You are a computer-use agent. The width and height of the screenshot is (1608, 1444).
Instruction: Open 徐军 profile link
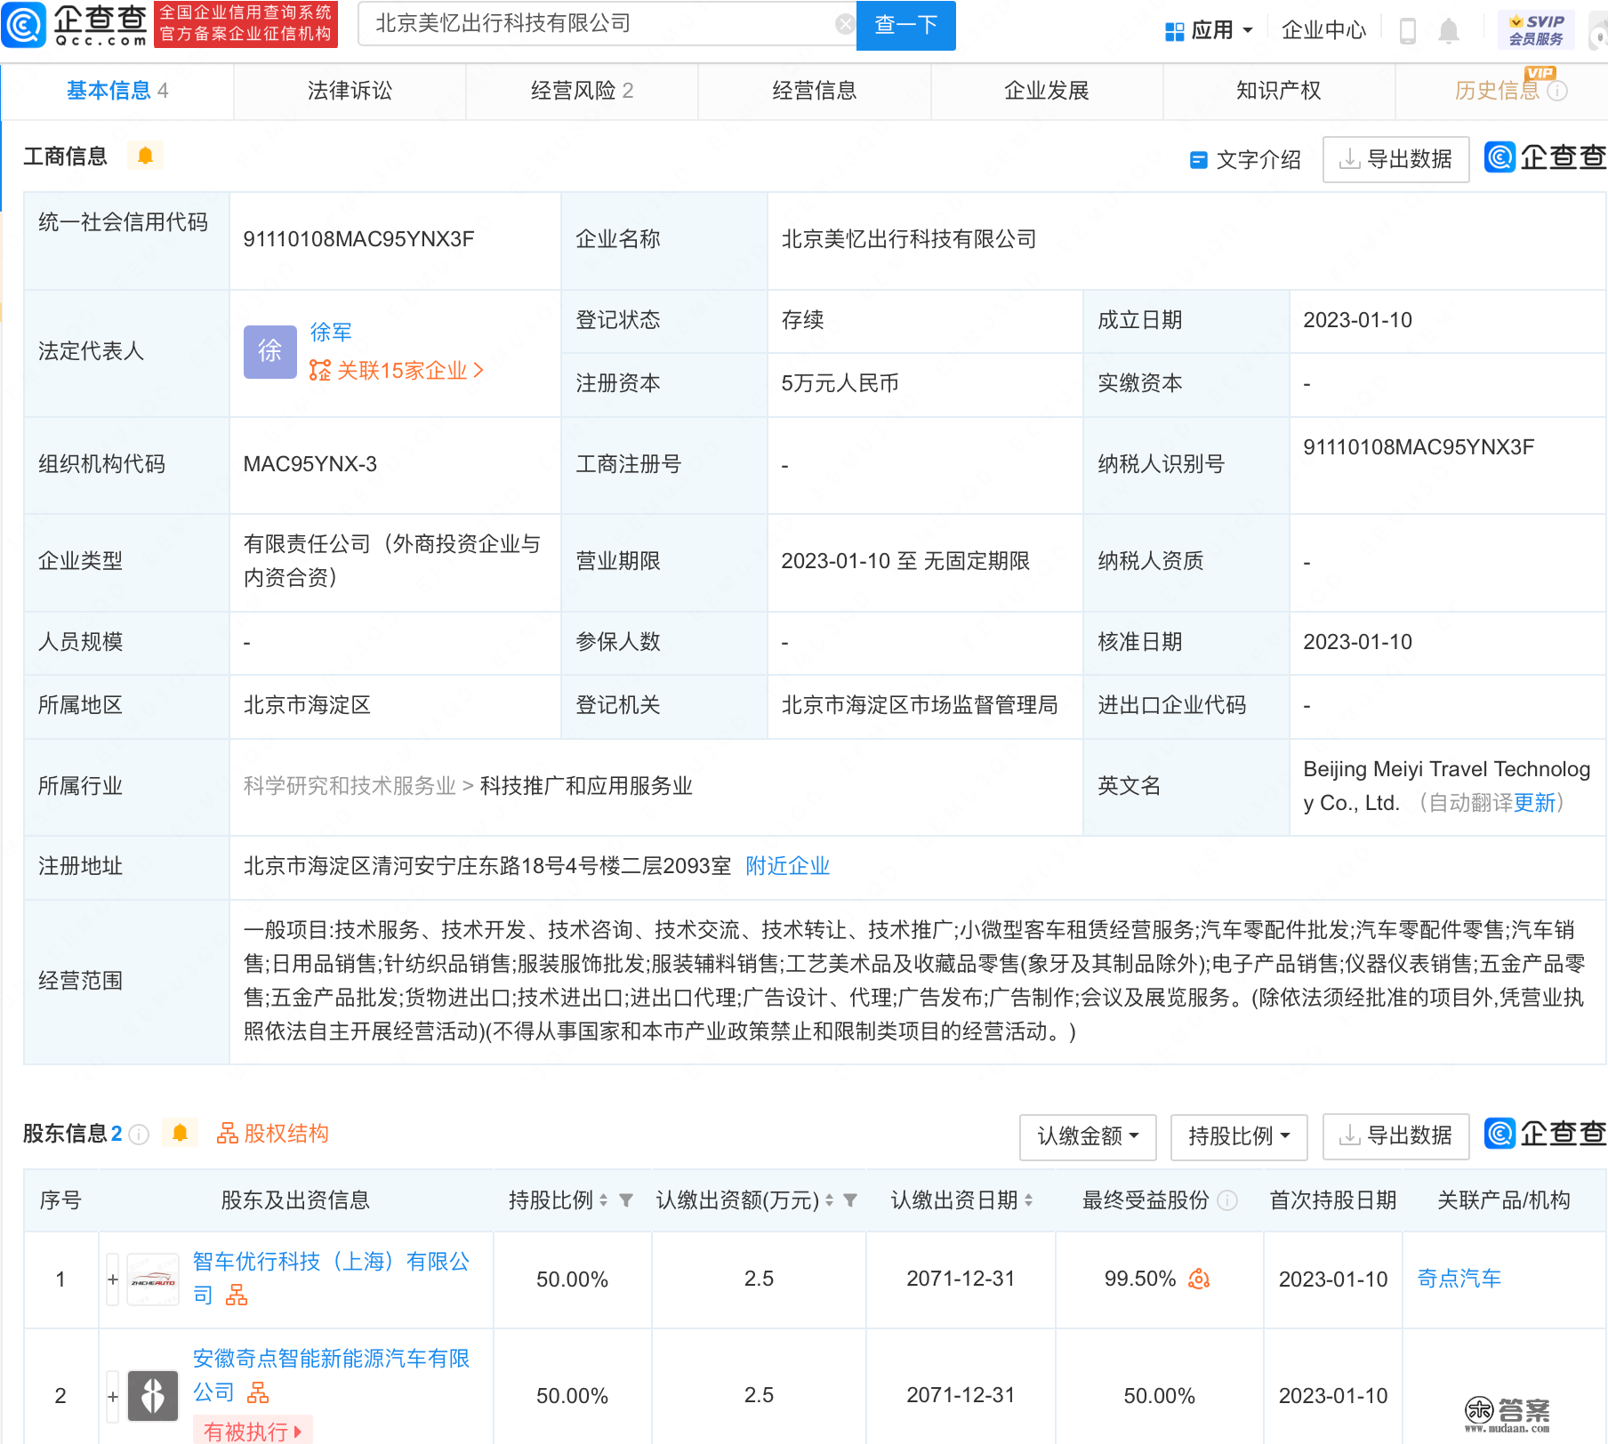[x=331, y=333]
